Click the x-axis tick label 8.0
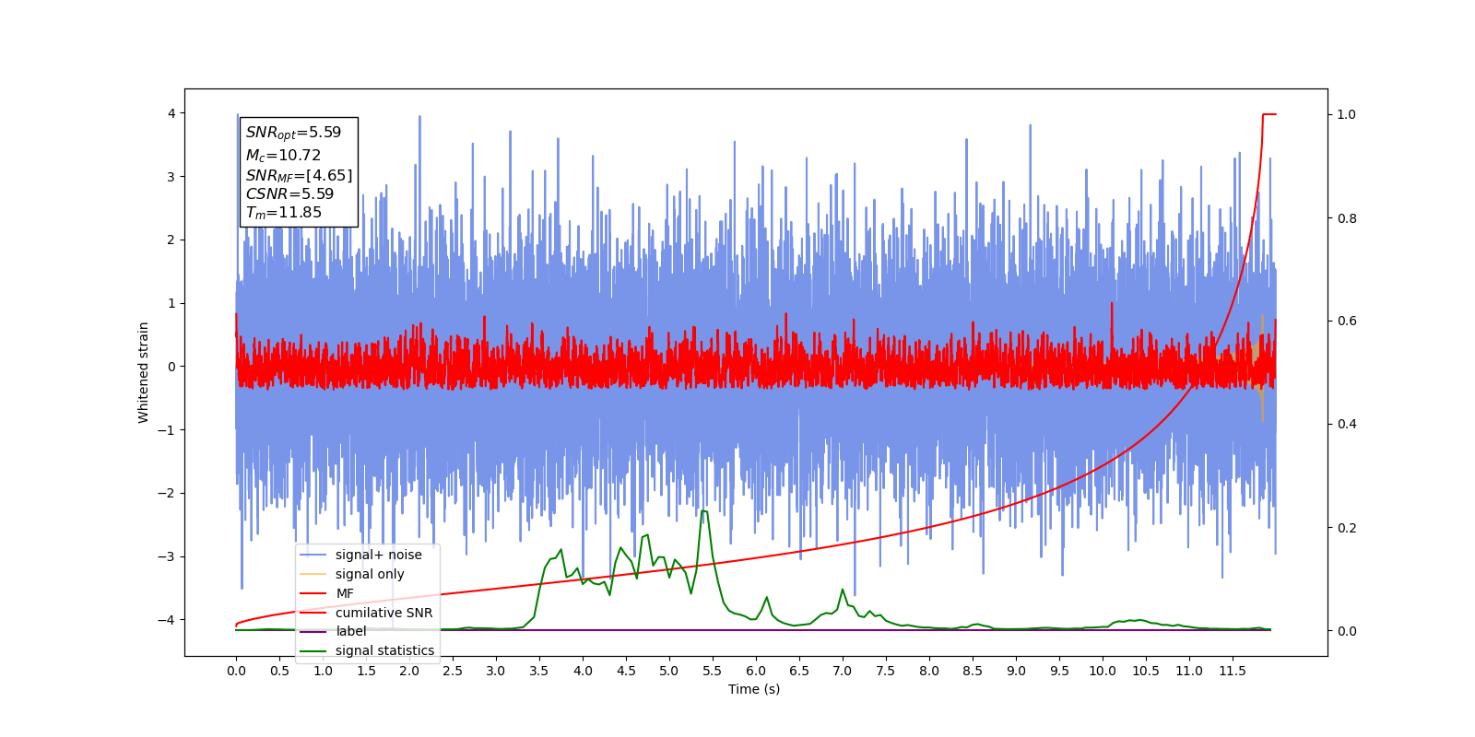Image resolution: width=1475 pixels, height=737 pixels. pos(929,671)
